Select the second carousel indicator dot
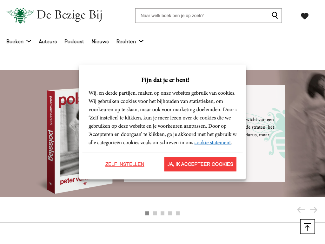This screenshot has width=325, height=244. click(155, 213)
